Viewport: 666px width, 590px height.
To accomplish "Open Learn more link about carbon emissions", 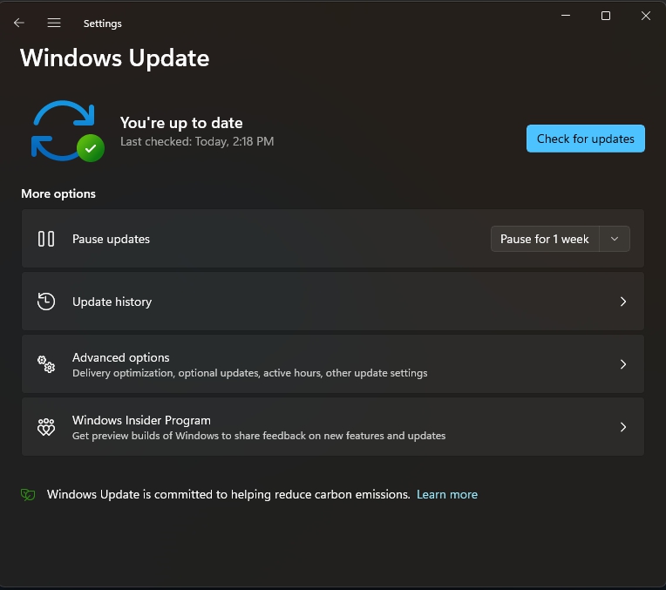I will (447, 494).
